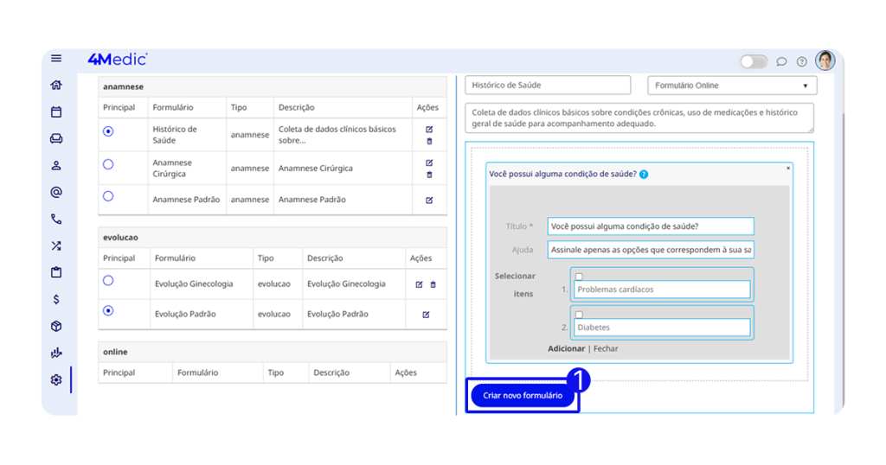The width and height of the screenshot is (886, 465).
Task: Click the help question mark in header
Action: (801, 61)
